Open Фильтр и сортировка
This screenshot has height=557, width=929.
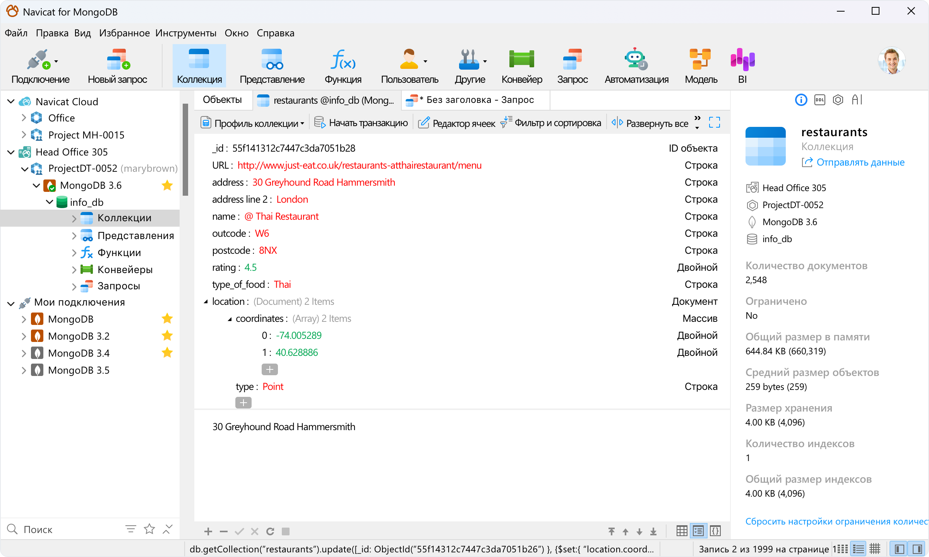point(550,123)
